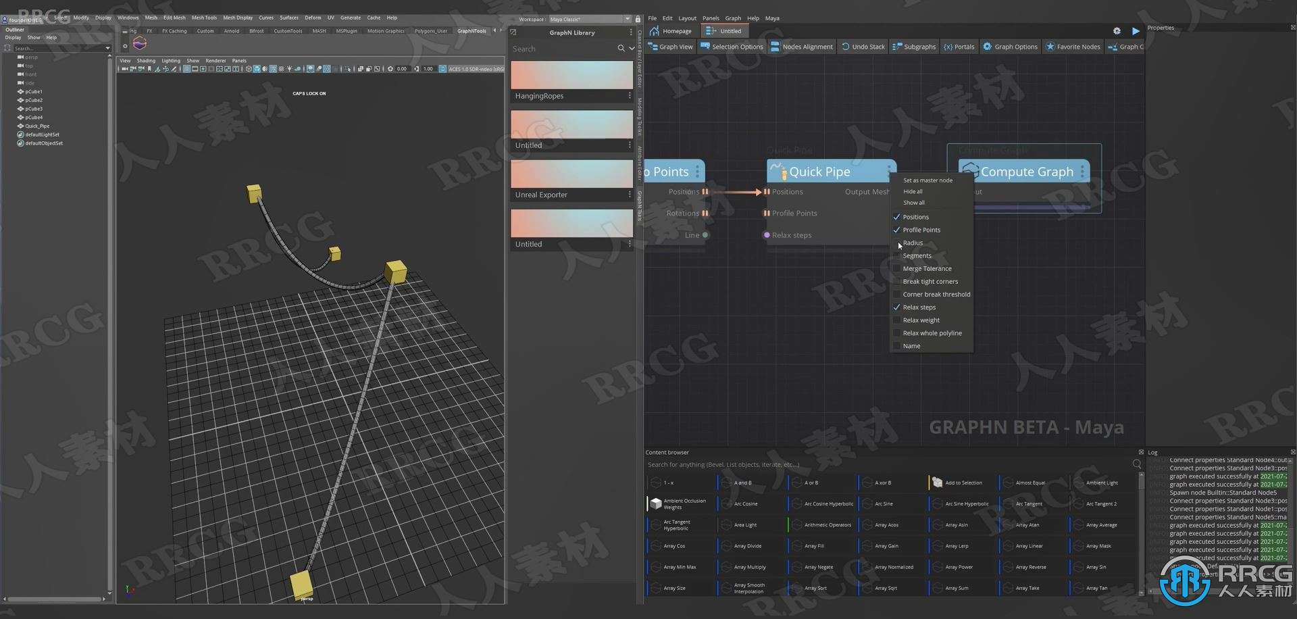The width and height of the screenshot is (1297, 619).
Task: Choose Show all in the context menu
Action: click(x=914, y=203)
